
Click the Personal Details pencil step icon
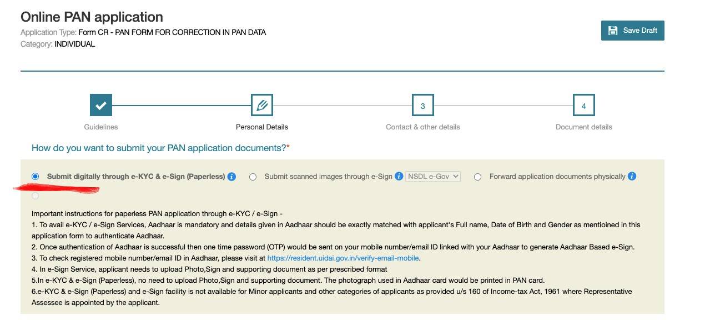point(262,105)
